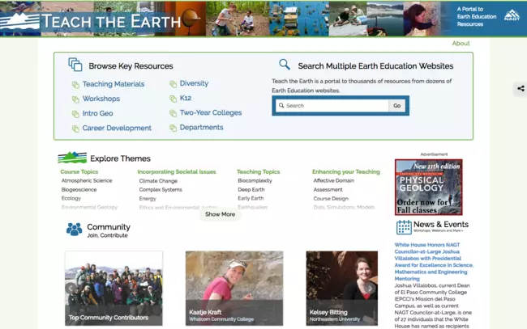This screenshot has width=527, height=329.
Task: Select the Biogeoscience topic
Action: point(79,190)
